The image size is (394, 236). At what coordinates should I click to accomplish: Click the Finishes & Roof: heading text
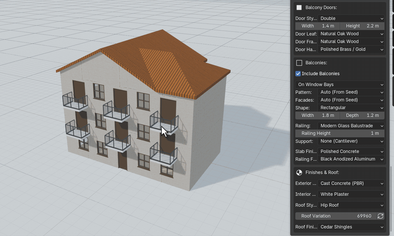coord(322,172)
